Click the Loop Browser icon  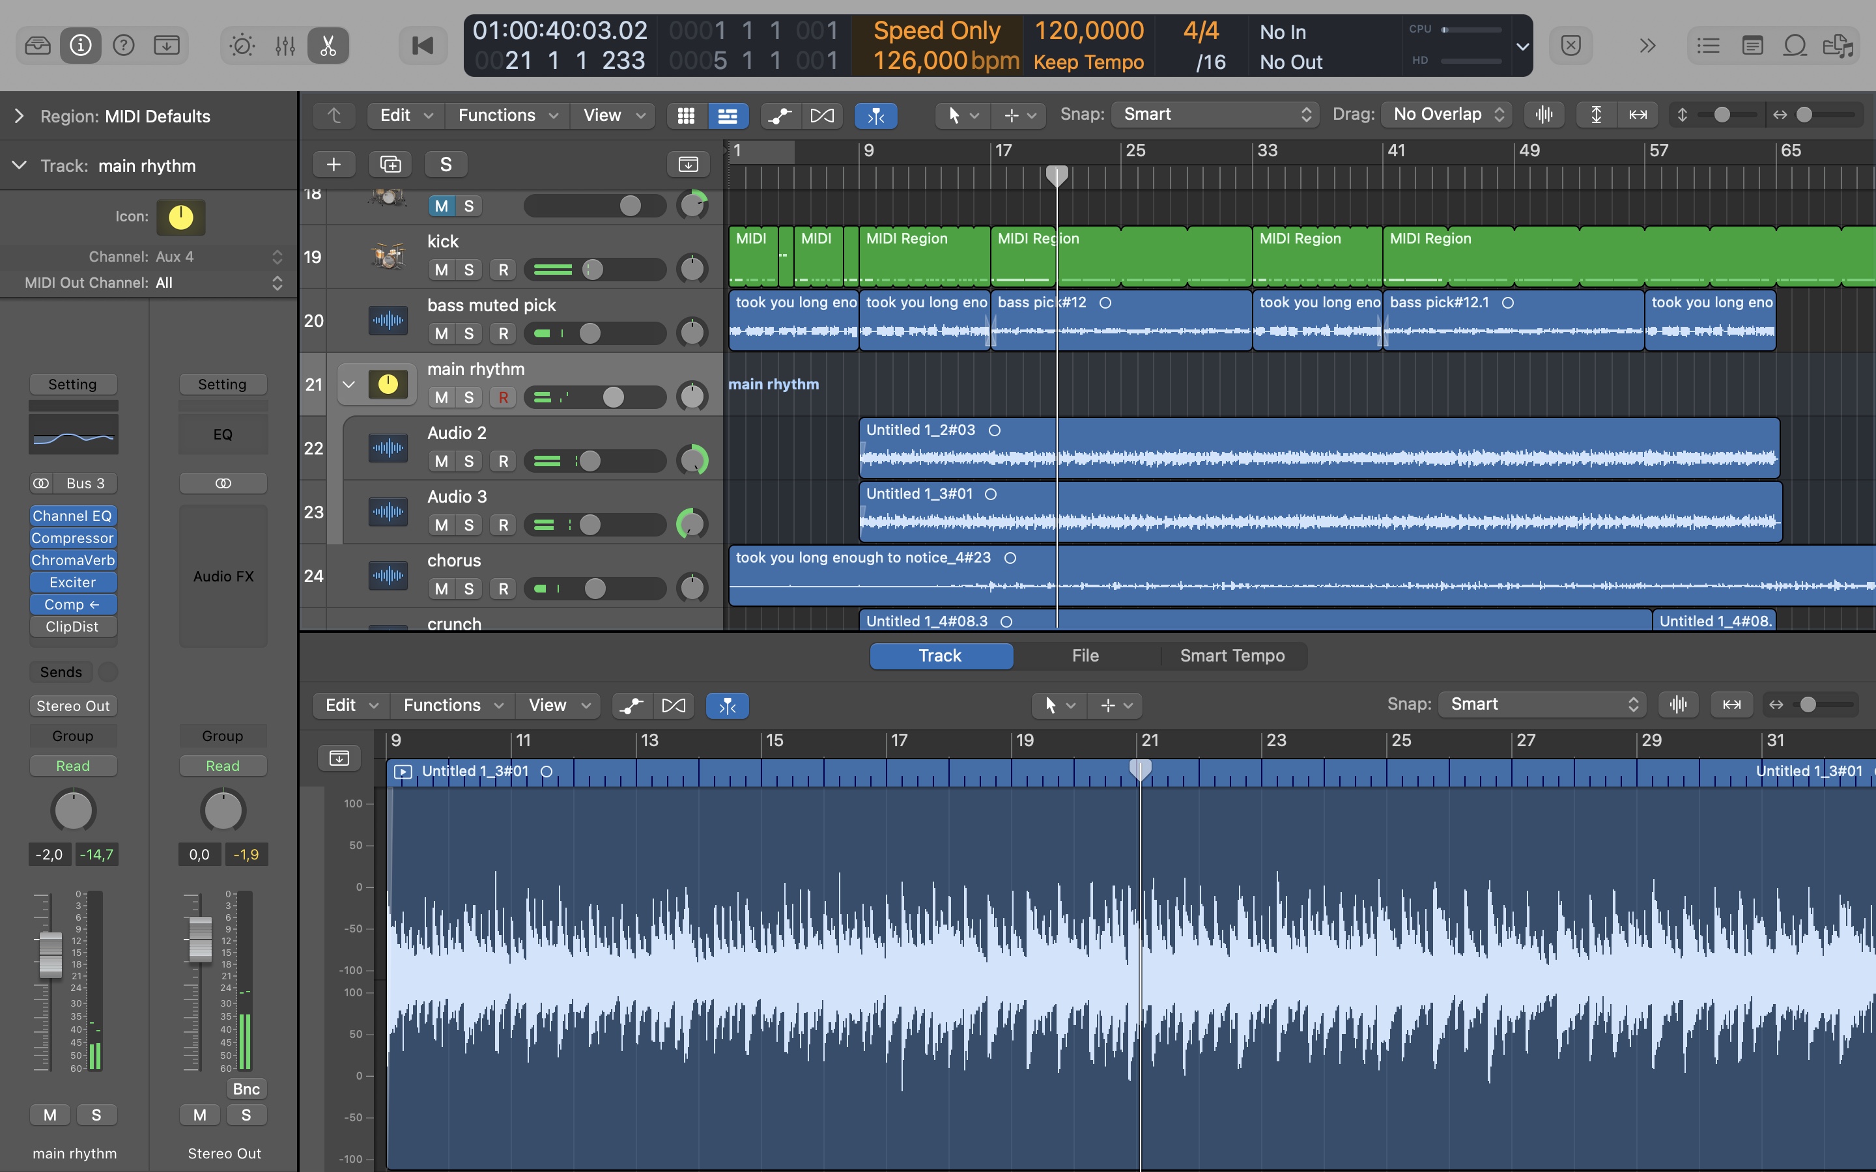click(x=1795, y=46)
